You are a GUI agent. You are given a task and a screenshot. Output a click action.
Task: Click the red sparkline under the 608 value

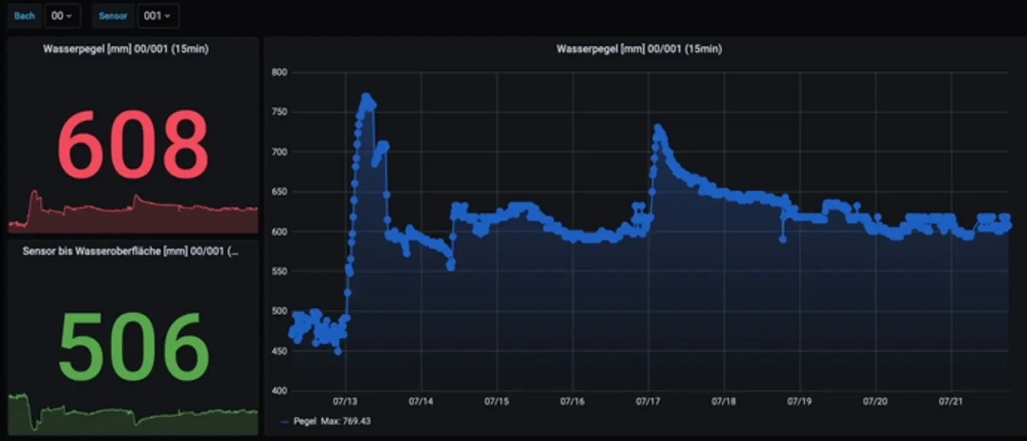133,213
